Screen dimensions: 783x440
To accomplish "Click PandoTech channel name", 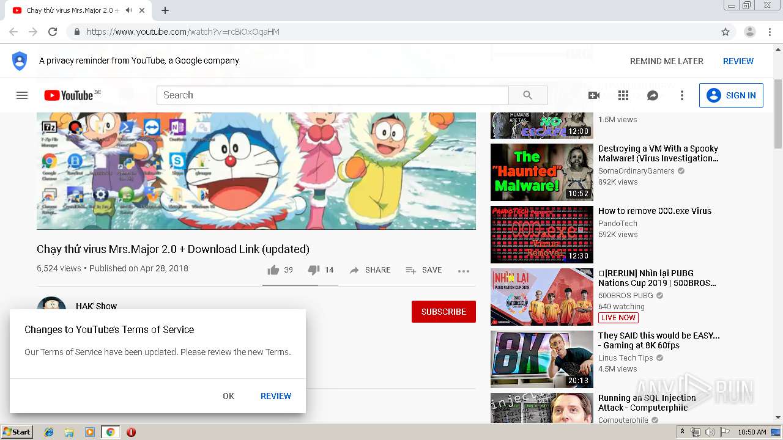I will 618,224.
